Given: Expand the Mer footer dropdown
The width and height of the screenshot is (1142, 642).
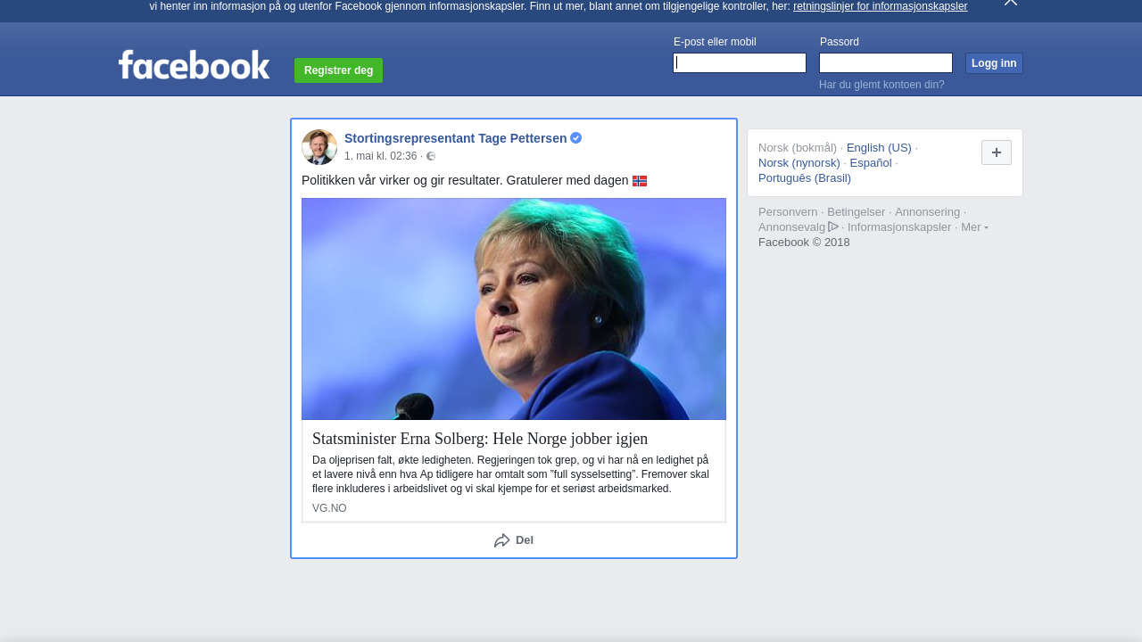Looking at the screenshot, I should [x=974, y=227].
